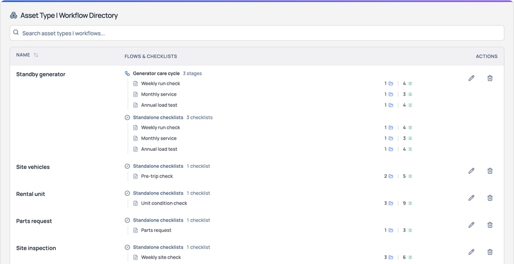Click the list icon in Pre-trip check row

(x=410, y=176)
